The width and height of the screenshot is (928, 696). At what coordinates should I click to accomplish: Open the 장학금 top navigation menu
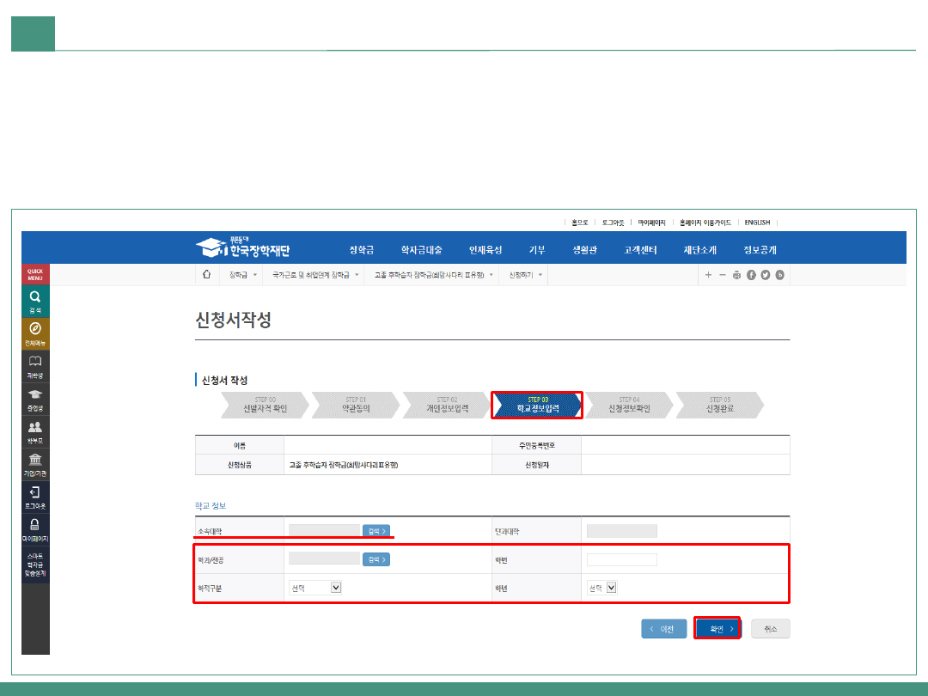pyautogui.click(x=361, y=250)
